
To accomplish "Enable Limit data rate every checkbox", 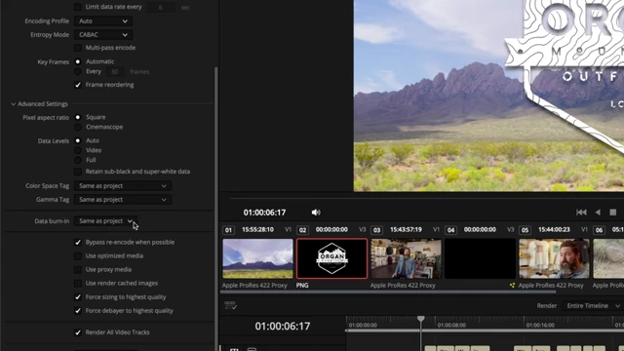I will tap(78, 7).
